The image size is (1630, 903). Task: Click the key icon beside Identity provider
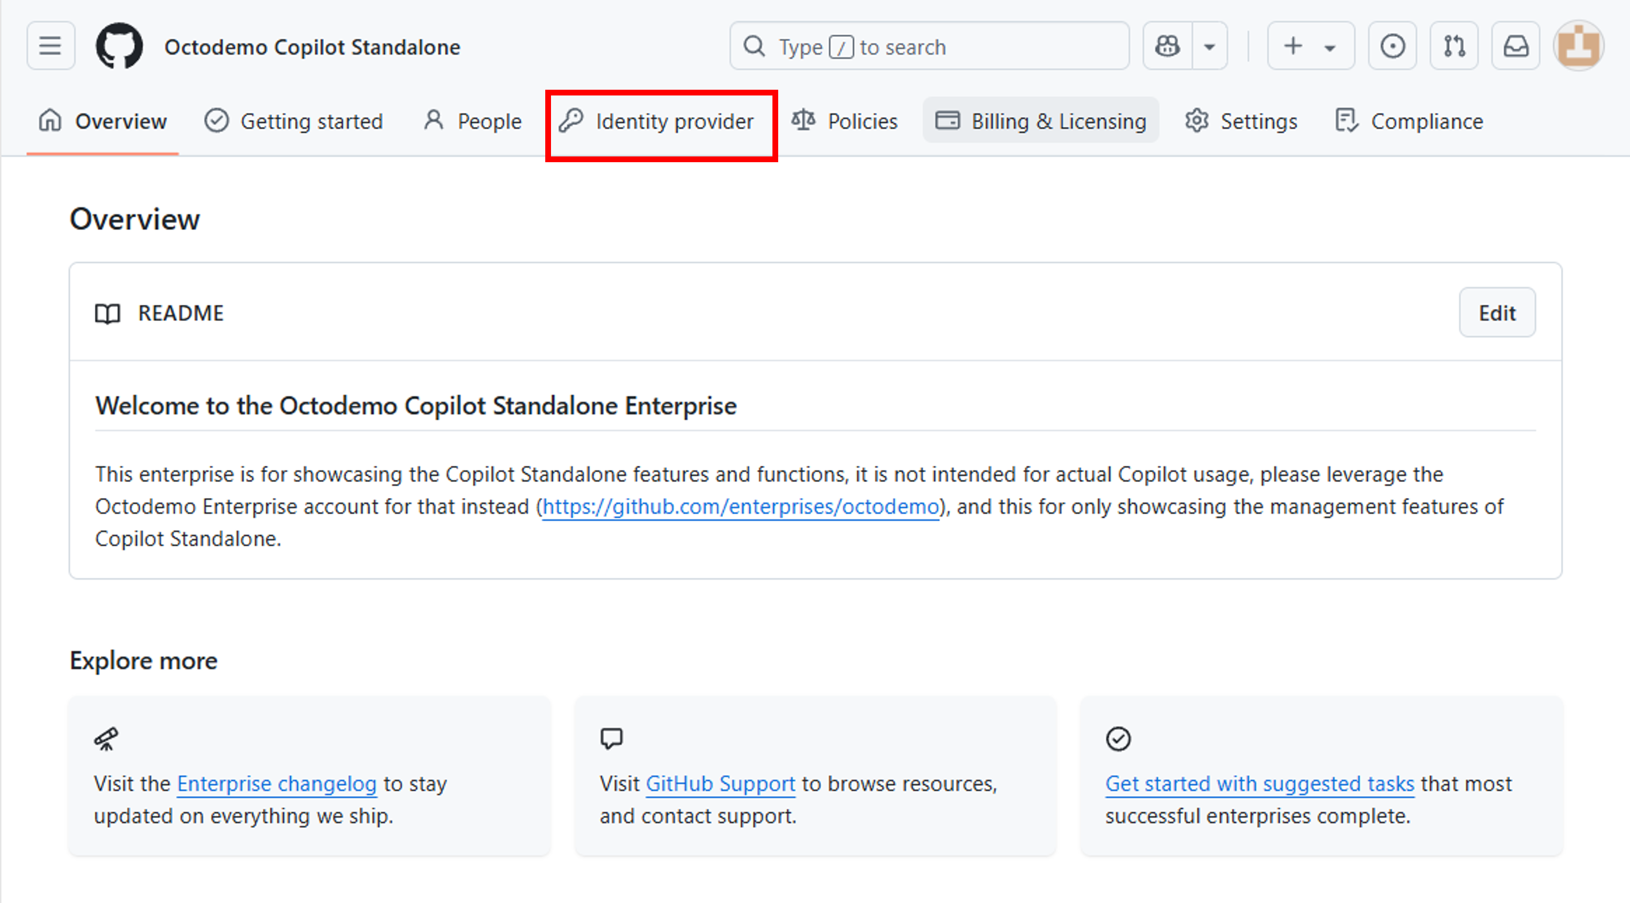coord(571,120)
